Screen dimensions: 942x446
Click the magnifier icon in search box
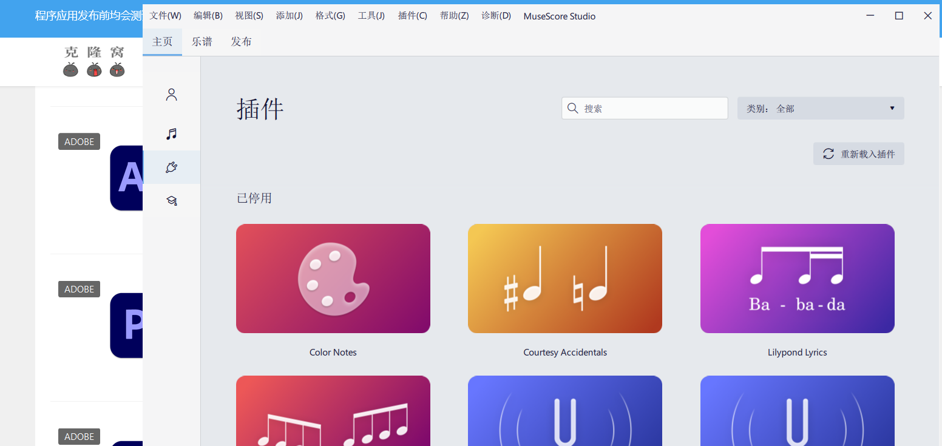pyautogui.click(x=572, y=108)
